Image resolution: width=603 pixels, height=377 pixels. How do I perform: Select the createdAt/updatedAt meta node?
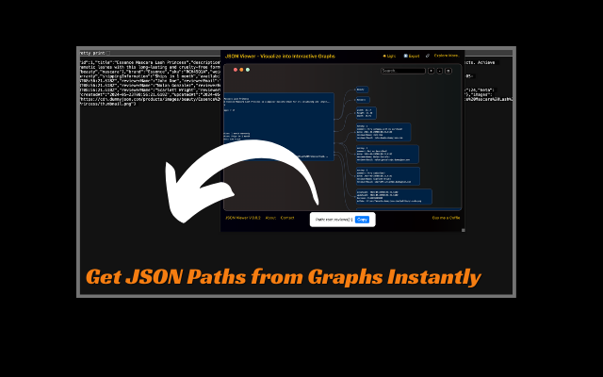click(x=394, y=197)
